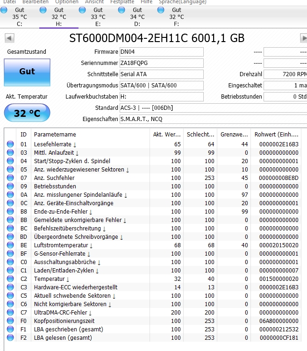Click status orb for Lesefehlerrate row
This screenshot has height=351, width=307.
coord(10,144)
